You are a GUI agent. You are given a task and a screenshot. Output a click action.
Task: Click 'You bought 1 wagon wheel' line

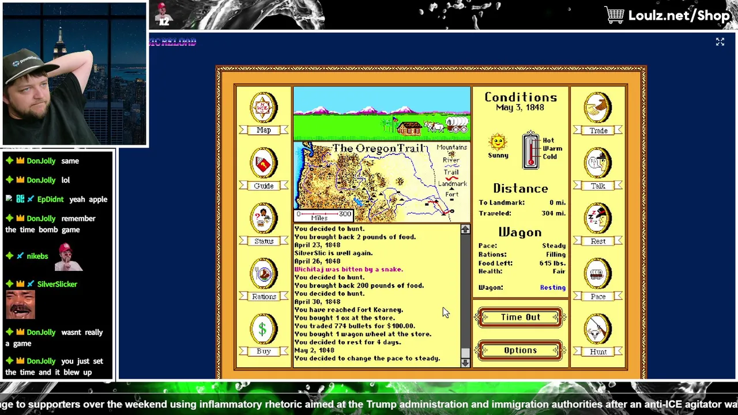click(363, 334)
